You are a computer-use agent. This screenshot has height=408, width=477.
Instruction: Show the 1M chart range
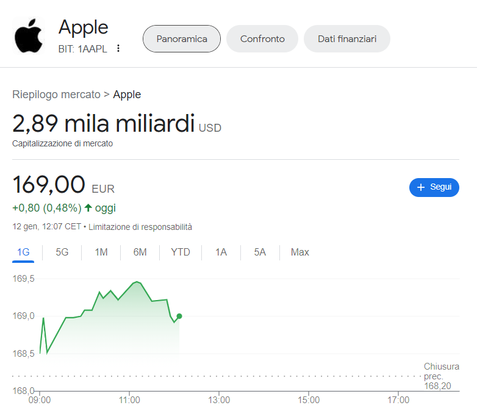click(101, 252)
